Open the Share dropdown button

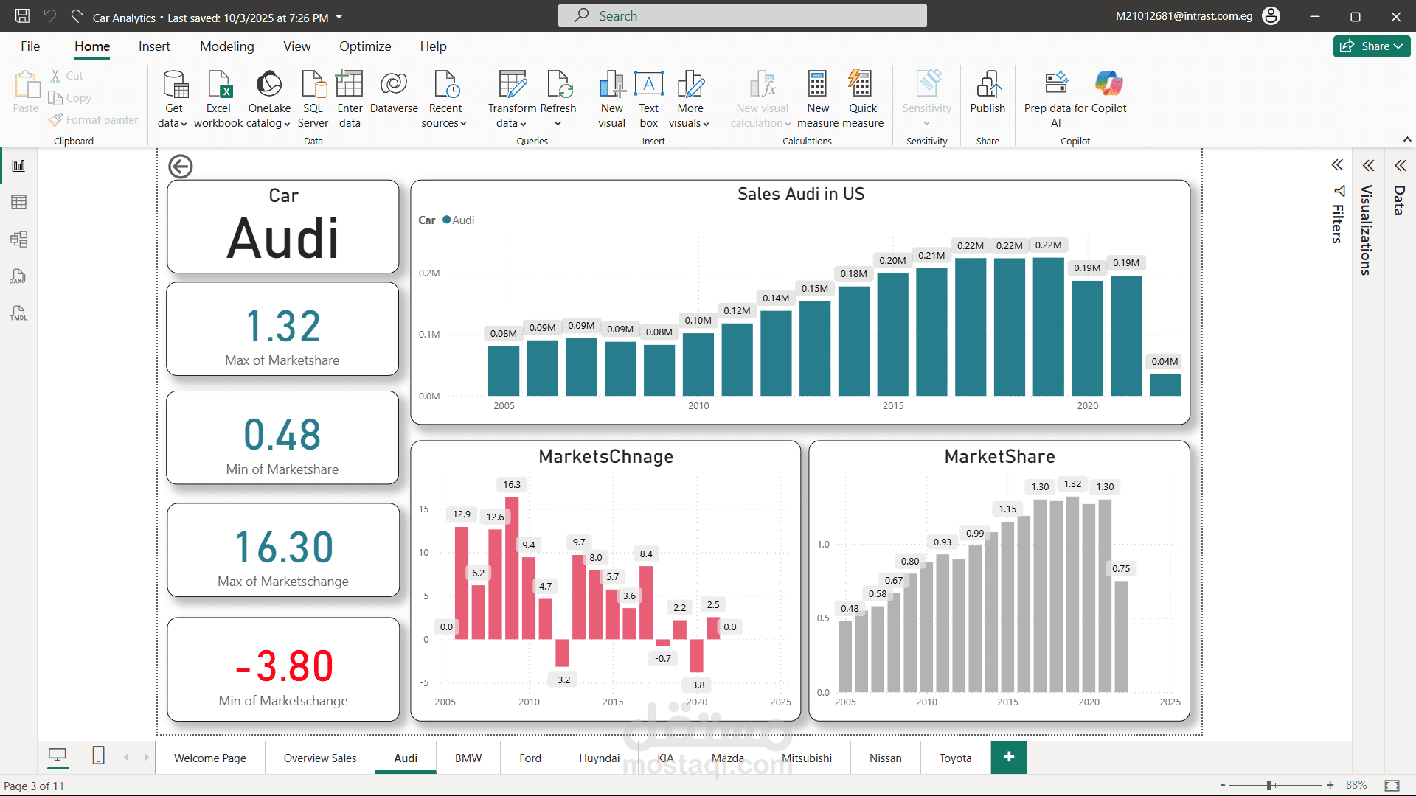[x=1372, y=46]
